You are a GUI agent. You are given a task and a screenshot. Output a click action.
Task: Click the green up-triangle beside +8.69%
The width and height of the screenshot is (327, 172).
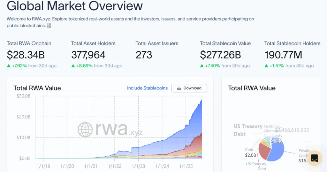(73, 66)
